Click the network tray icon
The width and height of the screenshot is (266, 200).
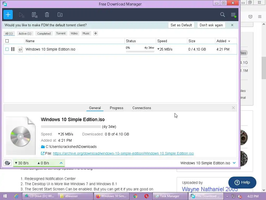[x=234, y=196]
